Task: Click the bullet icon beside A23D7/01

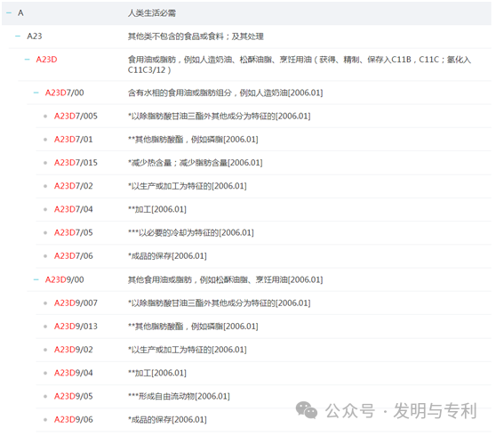Action: point(45,140)
